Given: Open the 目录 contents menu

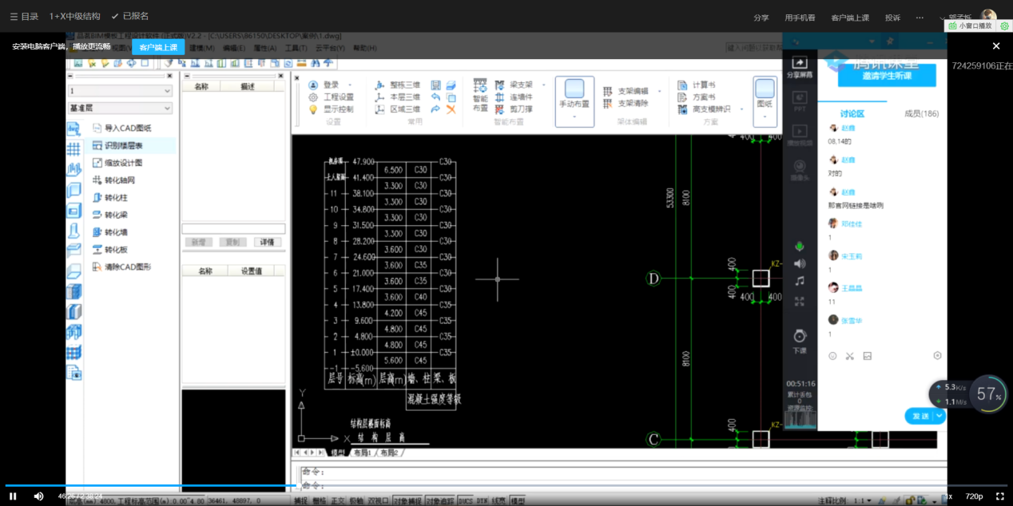Looking at the screenshot, I should coord(24,16).
